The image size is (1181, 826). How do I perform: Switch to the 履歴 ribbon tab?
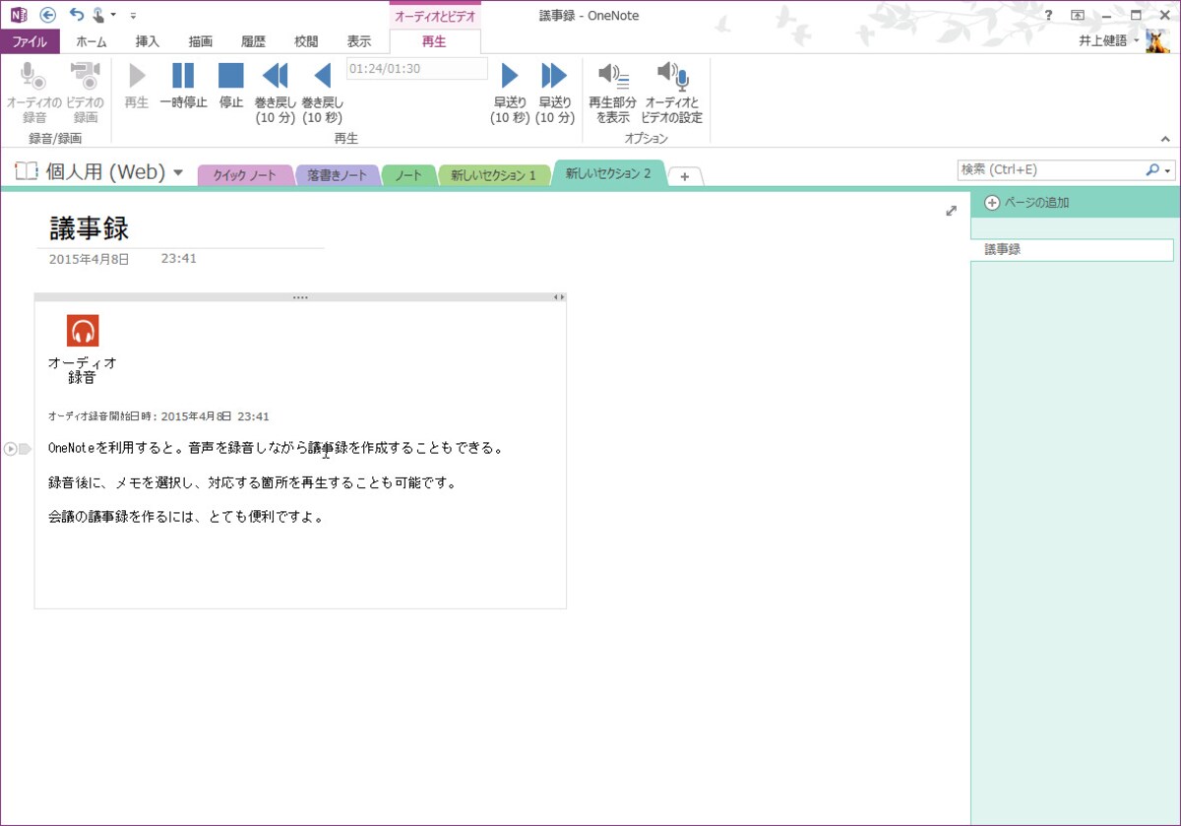click(254, 41)
